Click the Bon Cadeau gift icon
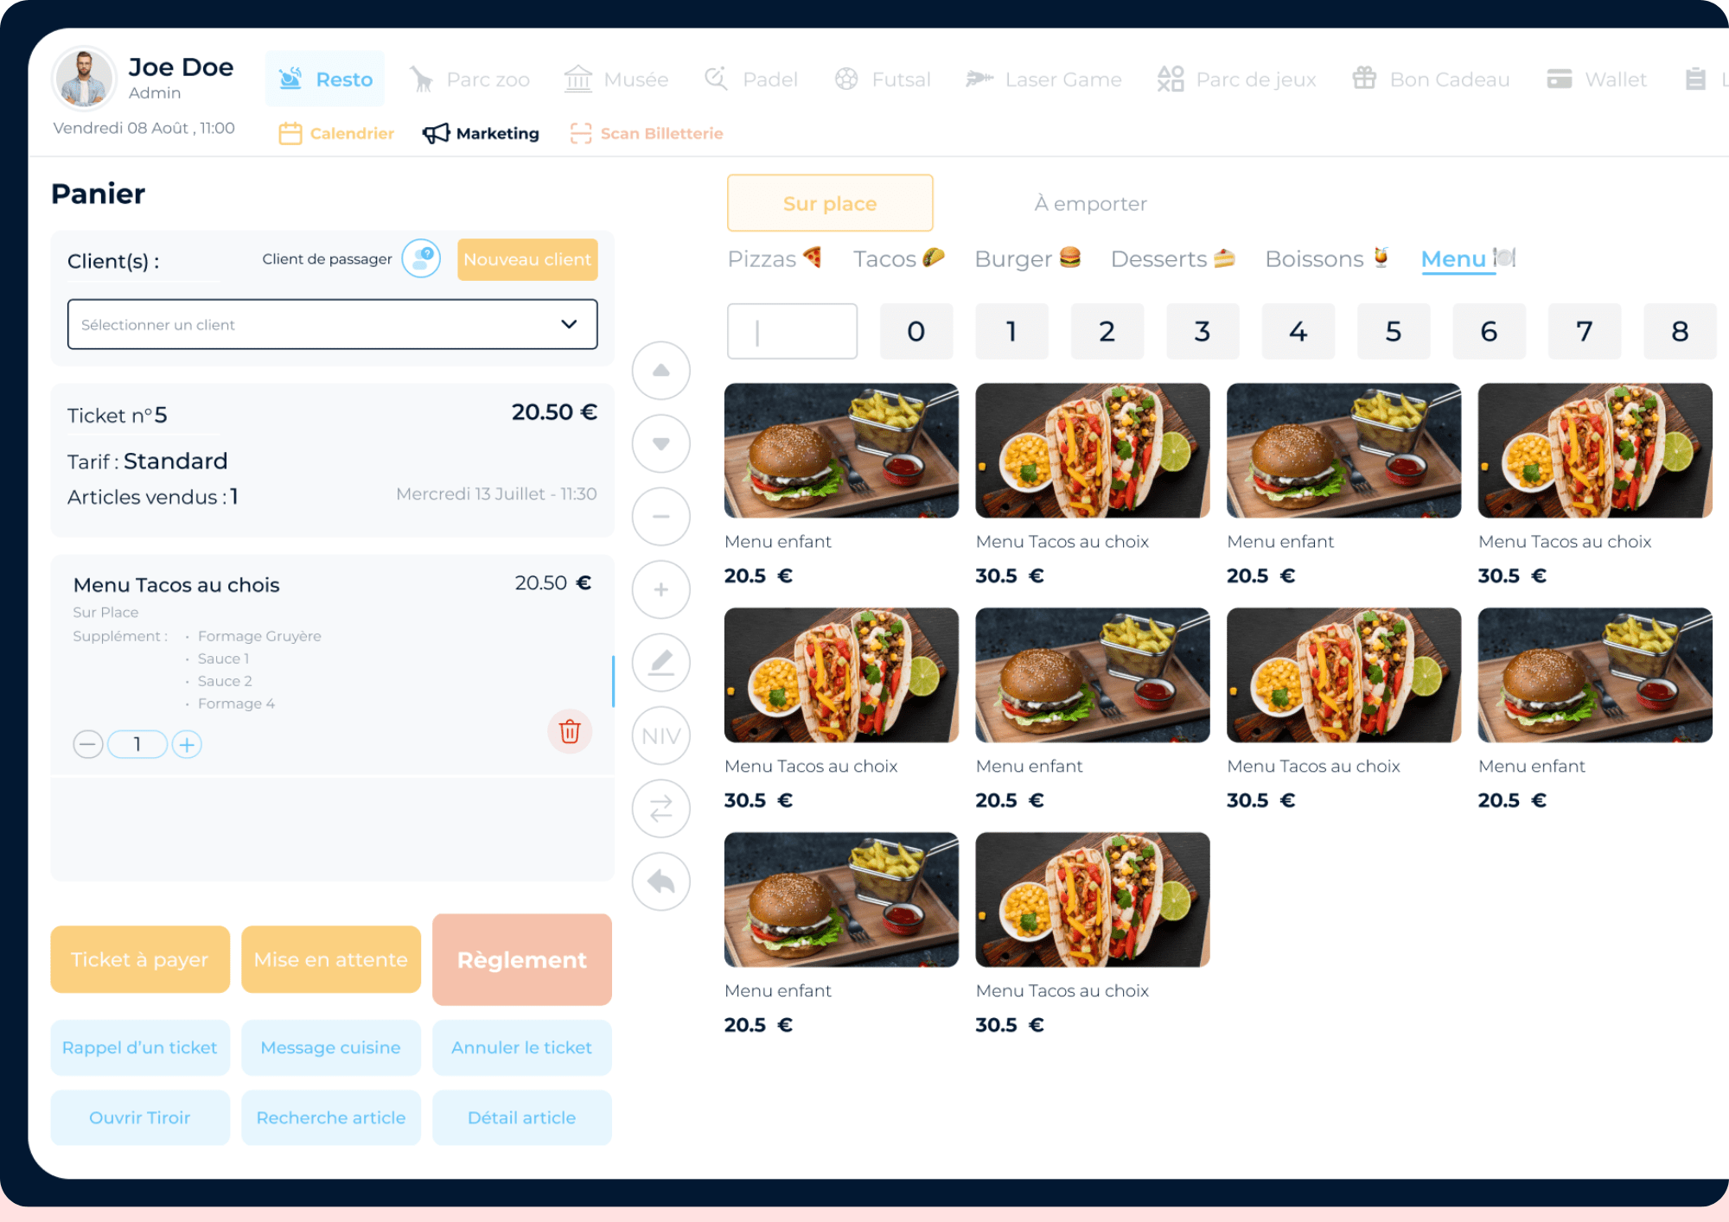Viewport: 1729px width, 1222px height. [1370, 80]
